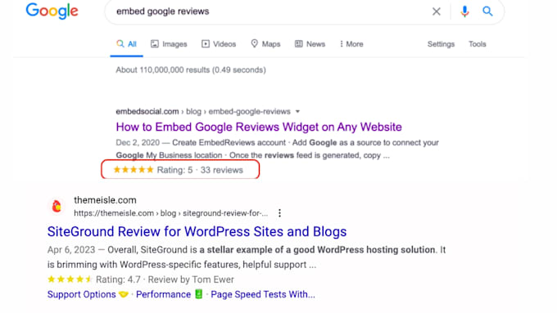
Task: Switch to News results tab
Action: (x=310, y=44)
